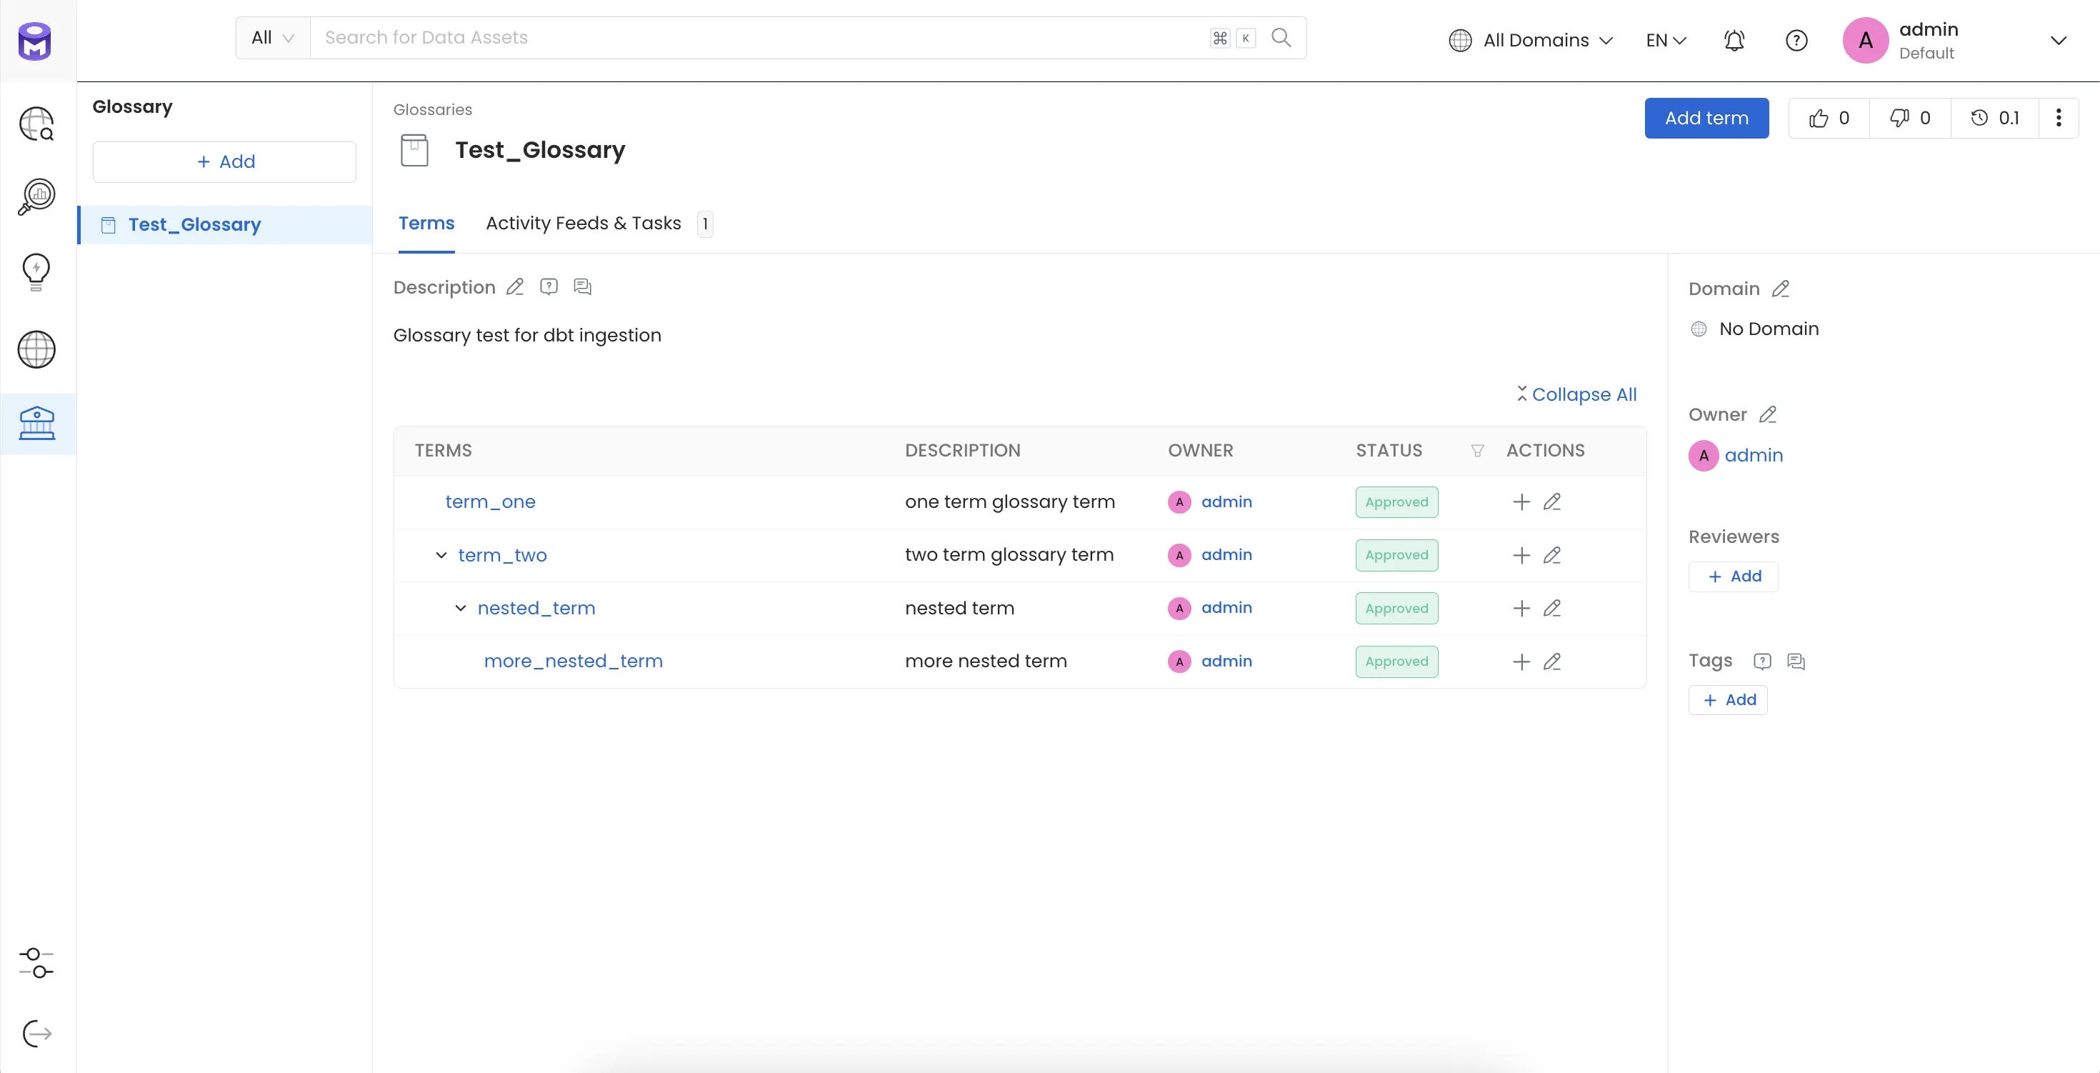Click the search magnifier icon
2100x1073 pixels.
pos(1281,38)
